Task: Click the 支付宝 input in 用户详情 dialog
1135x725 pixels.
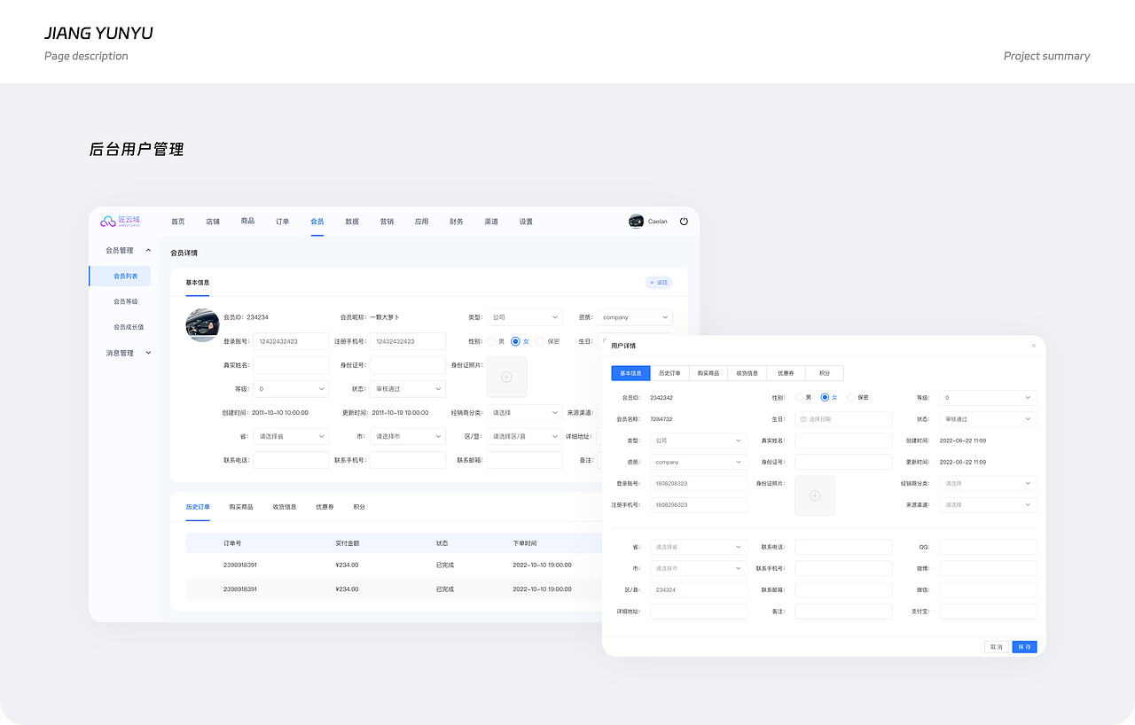Action: click(988, 611)
